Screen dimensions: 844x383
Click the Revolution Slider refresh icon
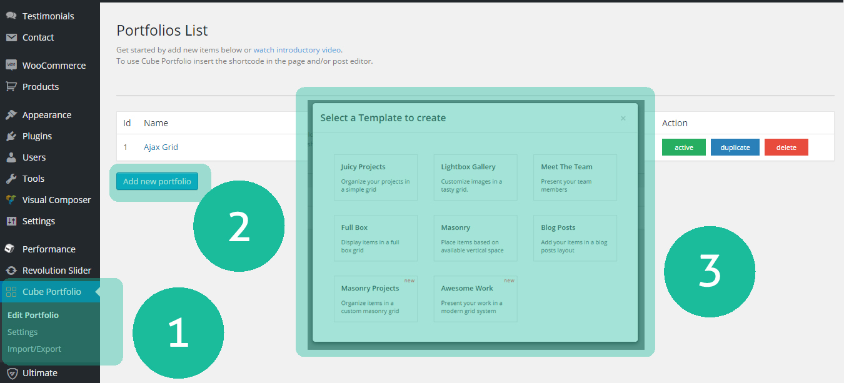(x=11, y=271)
